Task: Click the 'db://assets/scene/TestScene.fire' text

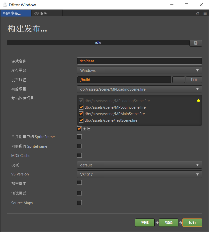Action: [x=111, y=120]
